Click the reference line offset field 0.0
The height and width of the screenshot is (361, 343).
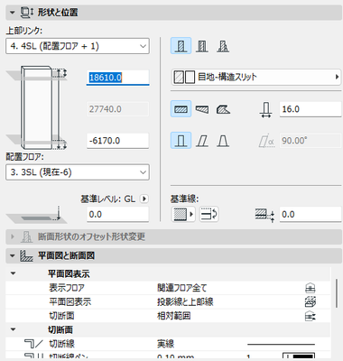[x=311, y=215]
